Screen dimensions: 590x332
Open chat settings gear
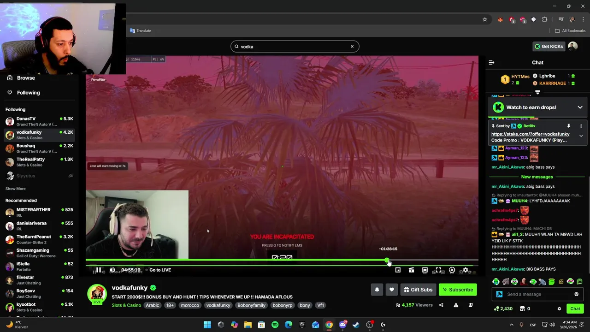click(x=559, y=308)
